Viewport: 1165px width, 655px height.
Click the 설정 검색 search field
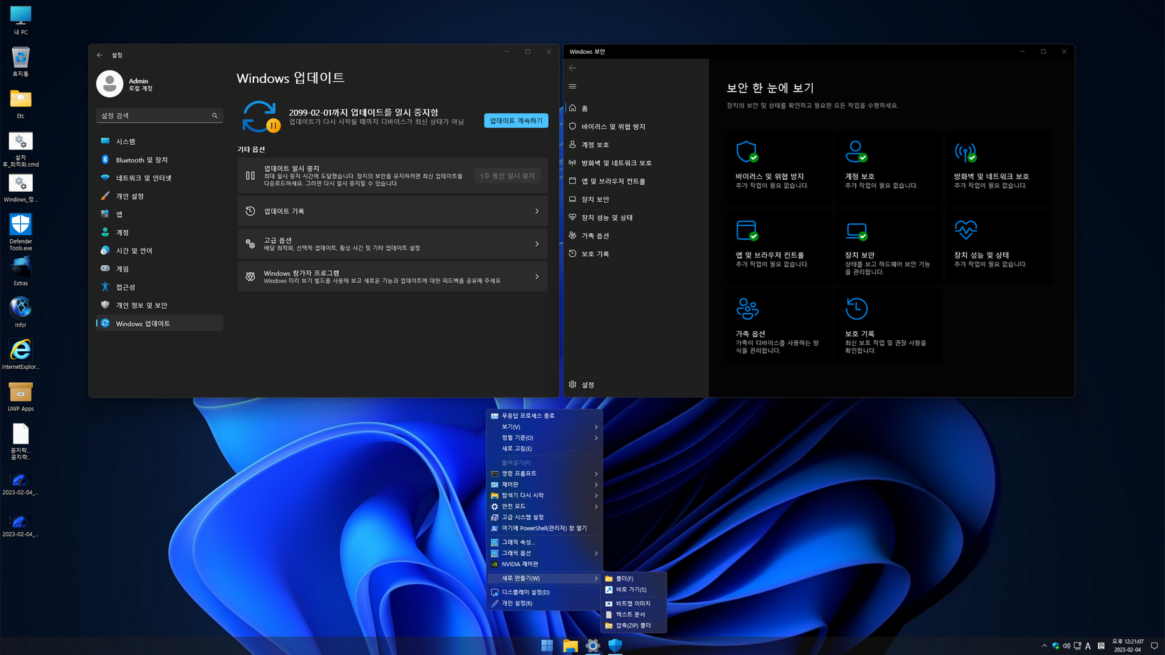coord(159,115)
